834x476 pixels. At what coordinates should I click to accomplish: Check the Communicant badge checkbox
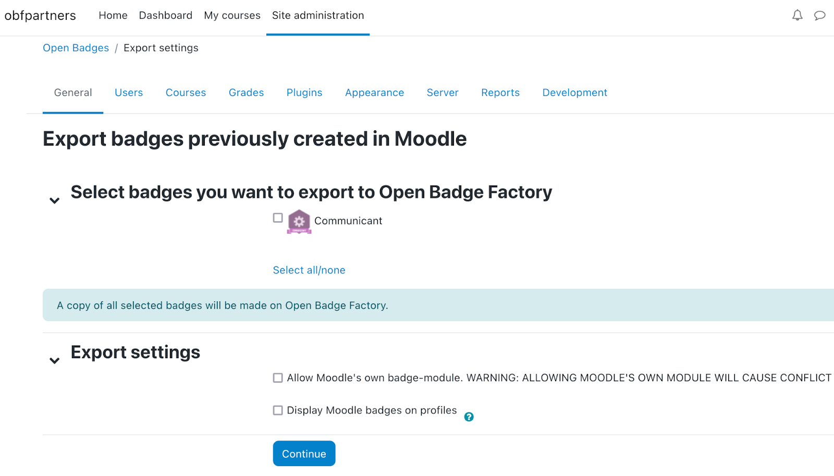tap(278, 218)
